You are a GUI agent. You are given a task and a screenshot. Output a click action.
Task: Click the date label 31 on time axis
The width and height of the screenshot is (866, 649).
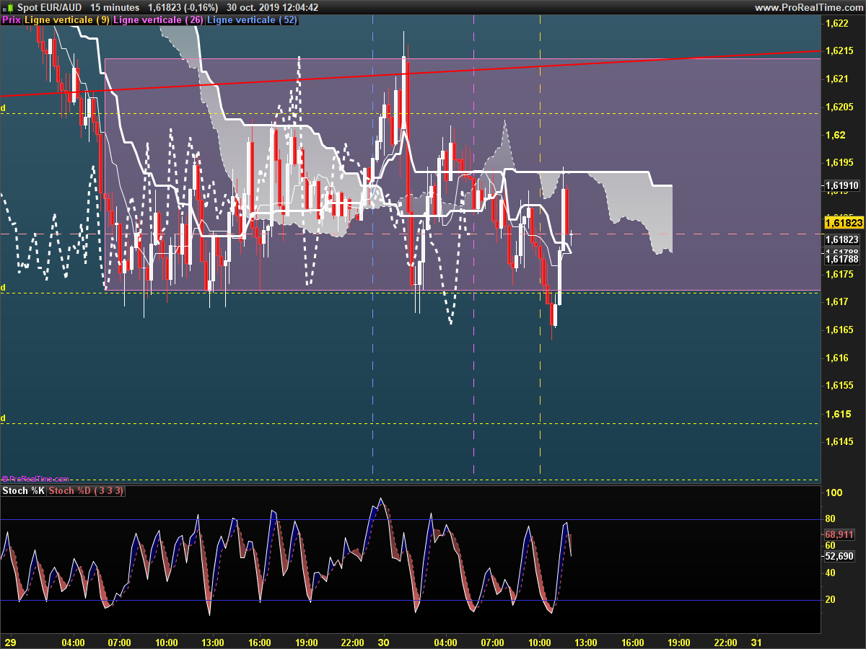coord(756,643)
